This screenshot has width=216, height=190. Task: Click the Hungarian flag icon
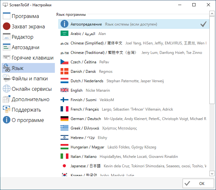pos(64,147)
